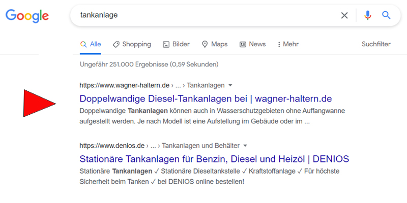Screen dimensions: 407x203
Task: Switch to the Maps tab
Action: coord(215,44)
